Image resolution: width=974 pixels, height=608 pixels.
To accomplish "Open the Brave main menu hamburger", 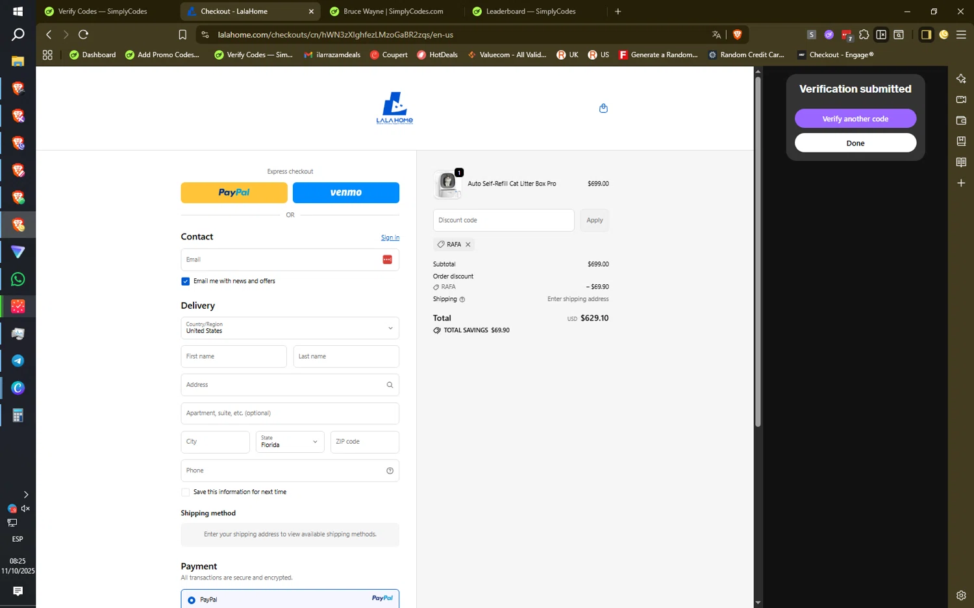I will [961, 34].
